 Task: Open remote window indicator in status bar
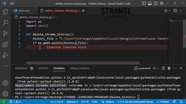[x=4, y=102]
